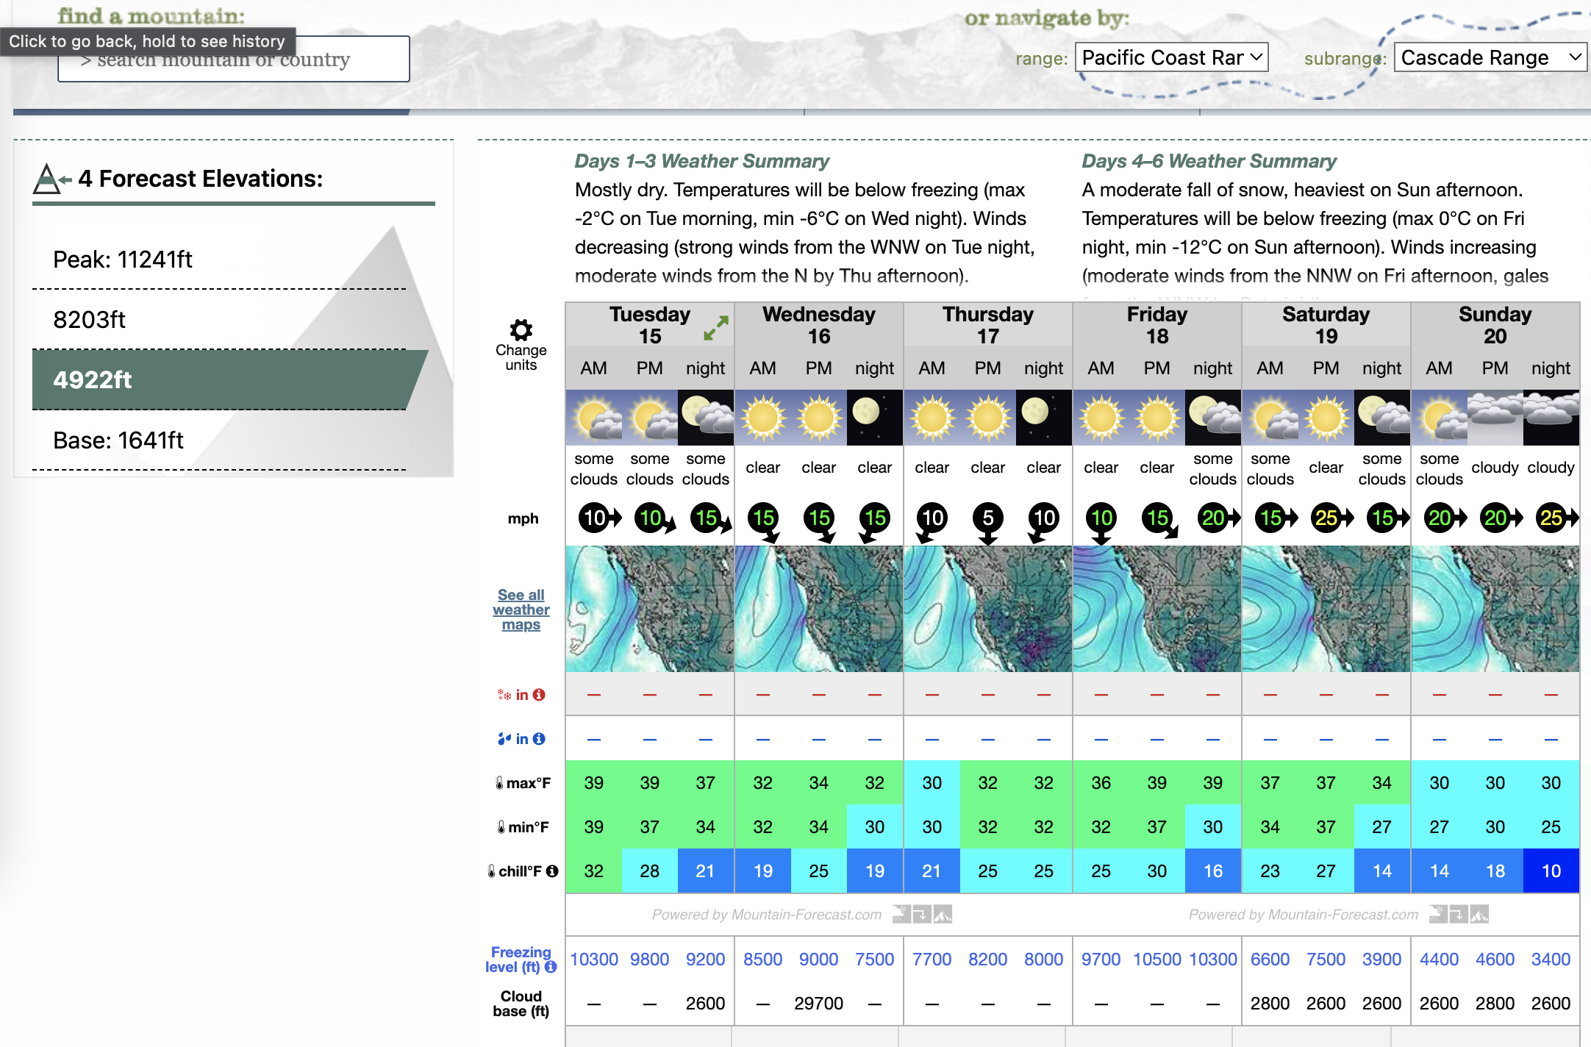Click the Freezing level info icon
1591x1047 pixels.
[551, 967]
